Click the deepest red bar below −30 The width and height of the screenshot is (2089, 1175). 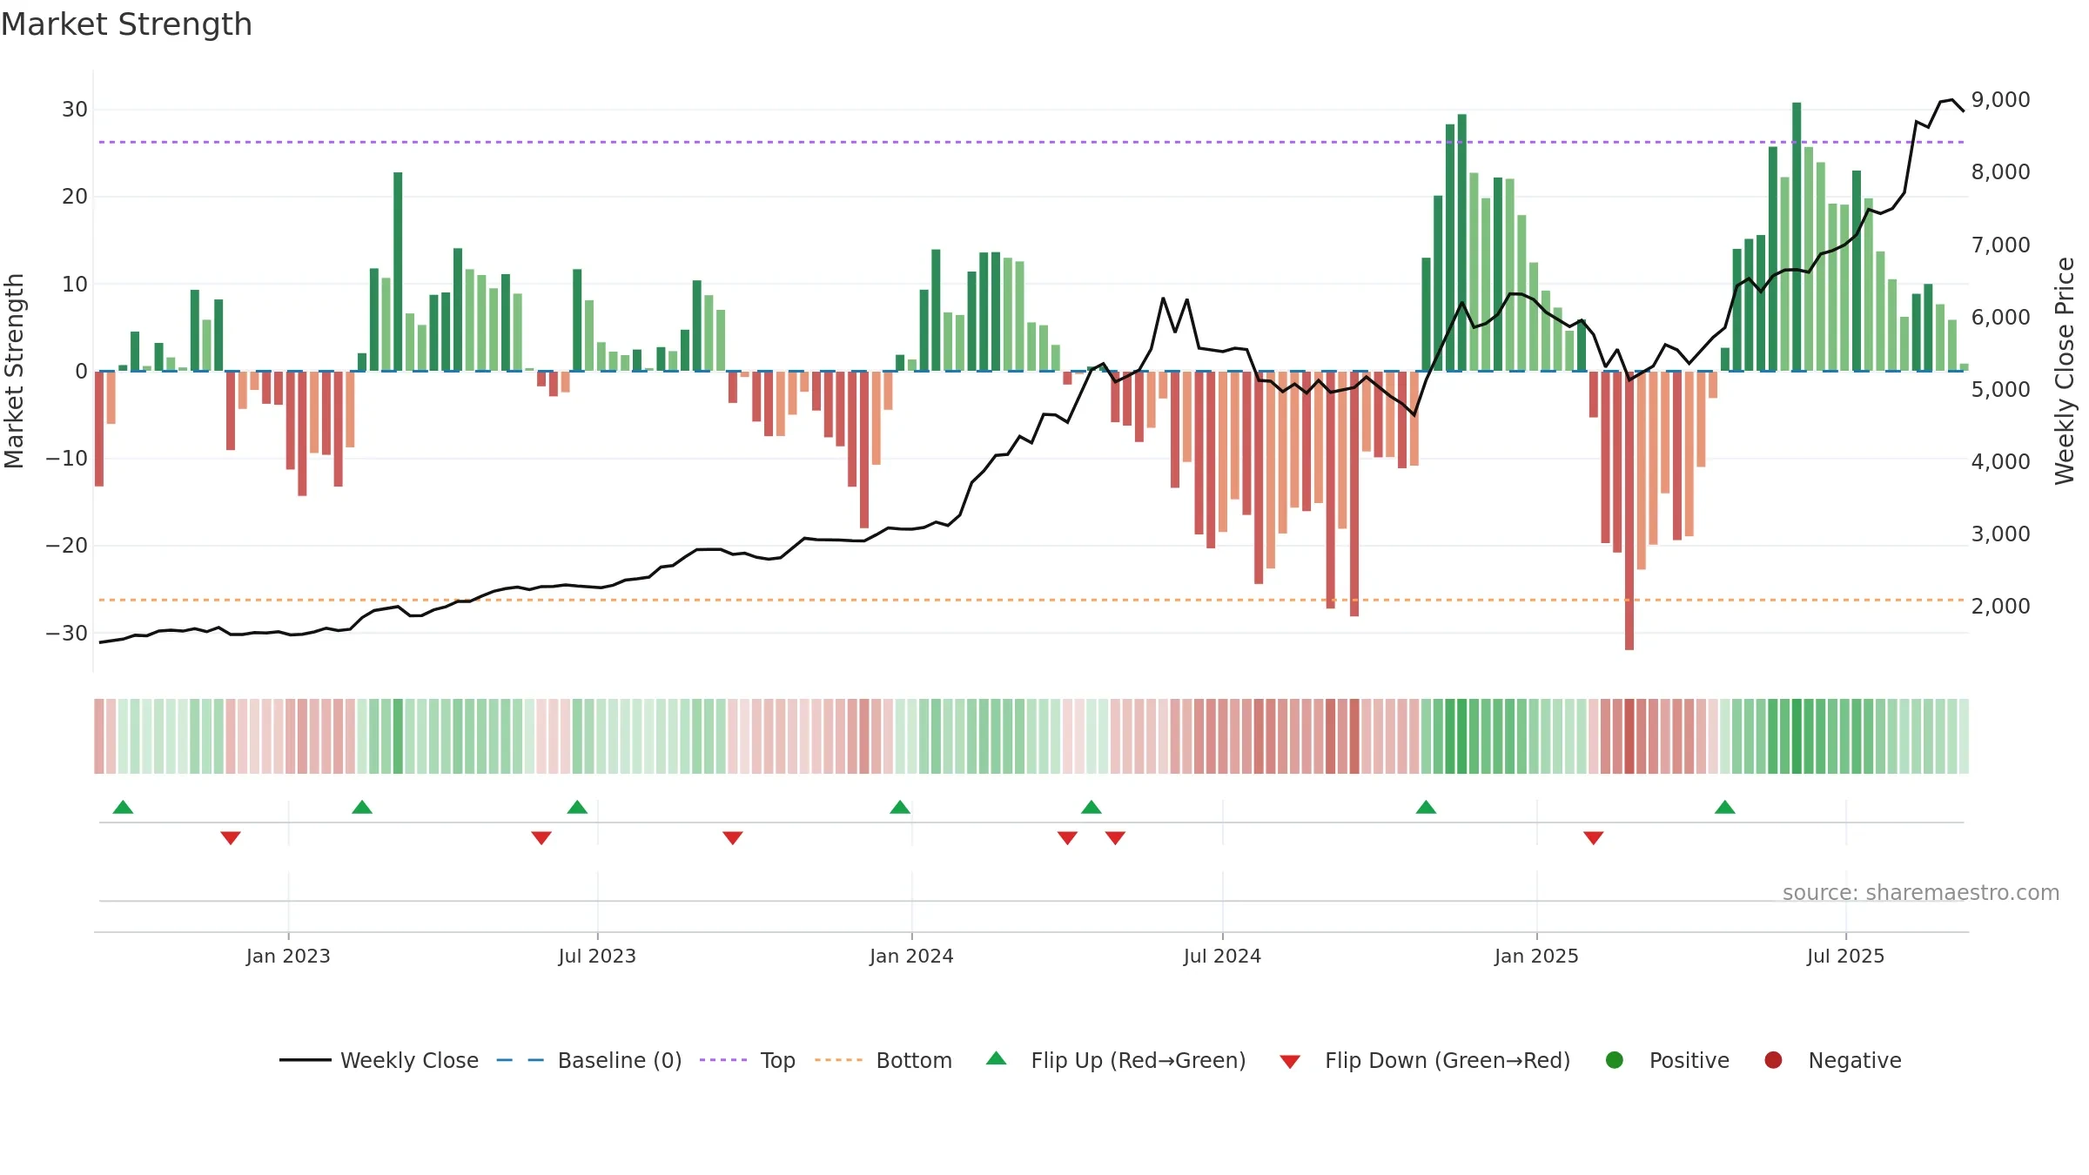click(1629, 510)
